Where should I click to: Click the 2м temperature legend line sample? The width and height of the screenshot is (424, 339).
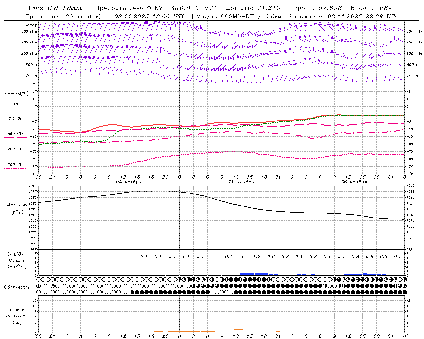(15, 107)
